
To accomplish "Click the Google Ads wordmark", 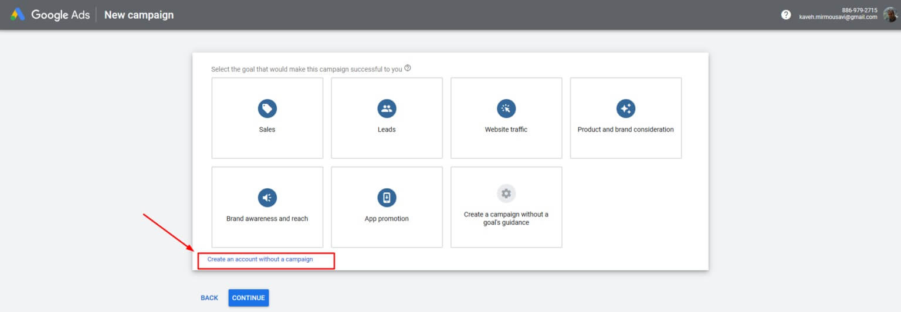I will pyautogui.click(x=60, y=15).
